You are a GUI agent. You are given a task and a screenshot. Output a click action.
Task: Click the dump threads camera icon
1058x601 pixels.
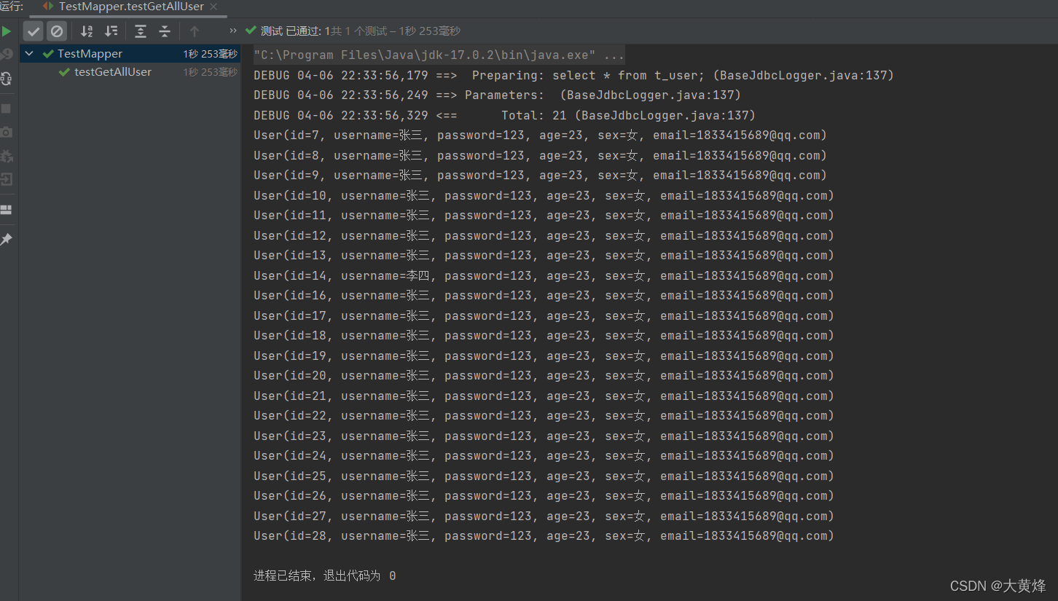pyautogui.click(x=7, y=132)
